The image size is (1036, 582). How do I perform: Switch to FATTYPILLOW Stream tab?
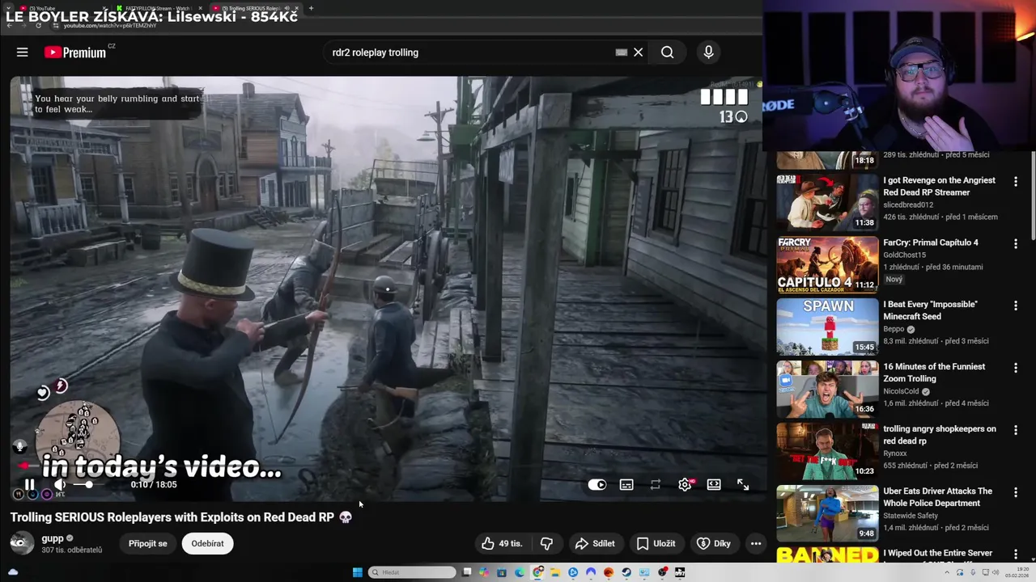pos(158,8)
